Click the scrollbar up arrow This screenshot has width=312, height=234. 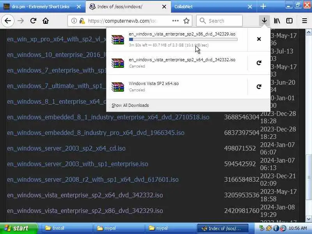pos(308,32)
